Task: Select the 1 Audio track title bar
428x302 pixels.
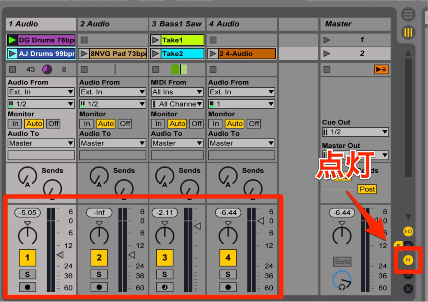Action: (41, 24)
